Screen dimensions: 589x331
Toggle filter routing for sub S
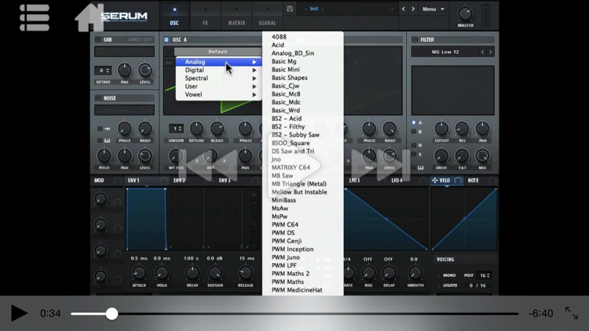[x=414, y=155]
